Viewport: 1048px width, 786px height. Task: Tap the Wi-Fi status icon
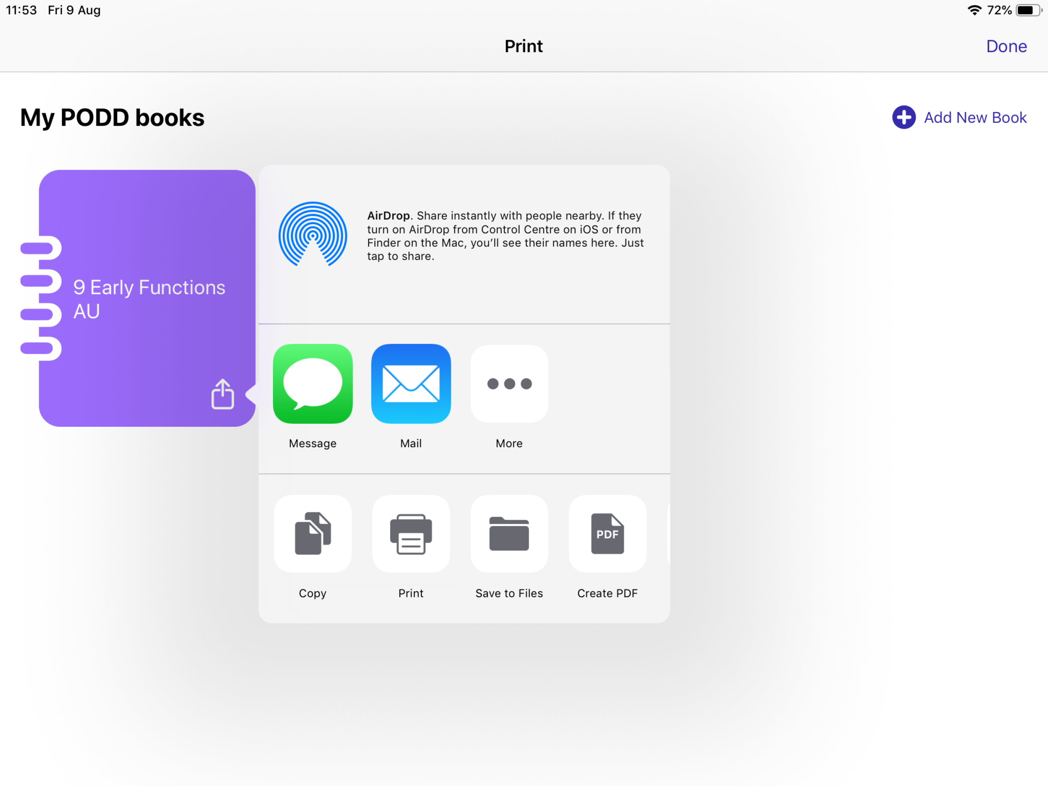coord(974,9)
